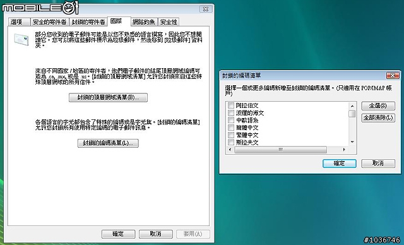The width and height of the screenshot is (404, 245).
Task: Click the encoding list vertical scrollbar thumb
Action: (352, 114)
